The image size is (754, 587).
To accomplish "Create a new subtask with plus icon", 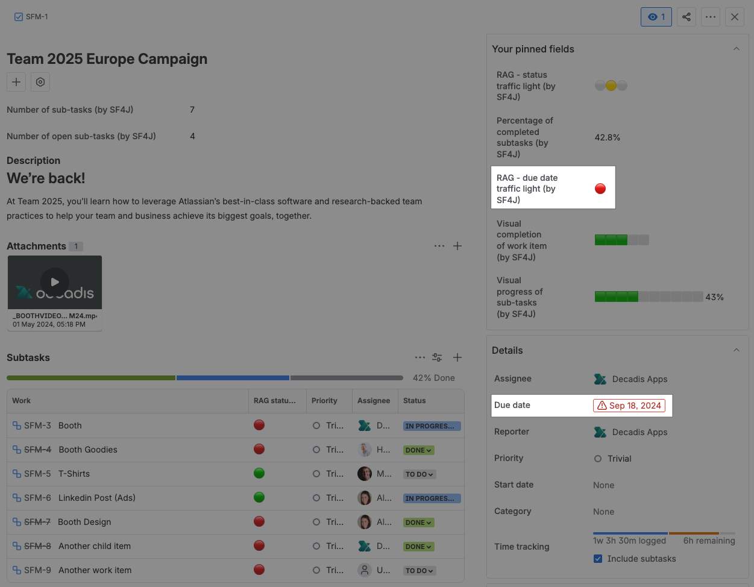I will coord(457,357).
